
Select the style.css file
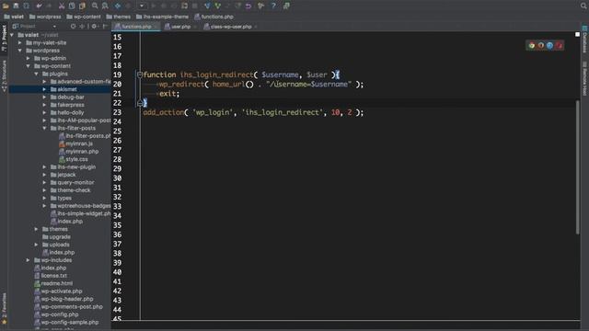[74, 159]
